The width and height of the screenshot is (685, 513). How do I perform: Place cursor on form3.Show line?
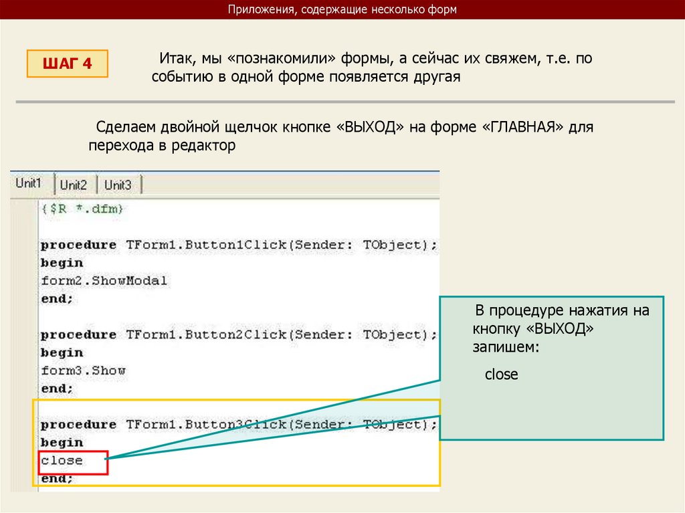point(83,371)
